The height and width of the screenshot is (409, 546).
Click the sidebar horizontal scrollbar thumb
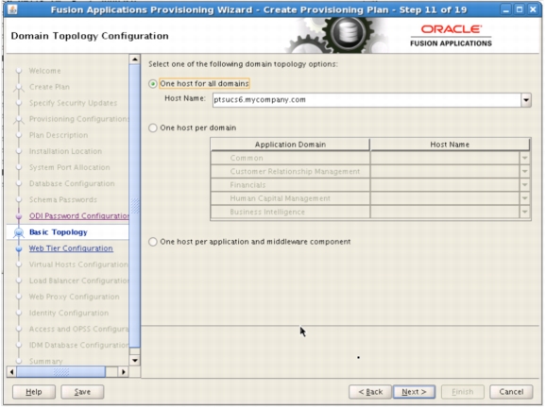pyautogui.click(x=61, y=372)
